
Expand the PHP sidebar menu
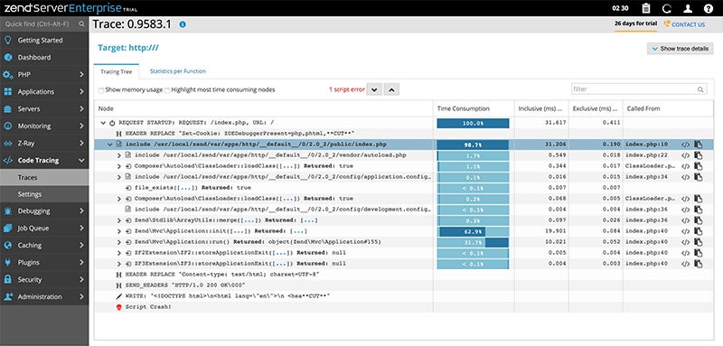pos(44,75)
